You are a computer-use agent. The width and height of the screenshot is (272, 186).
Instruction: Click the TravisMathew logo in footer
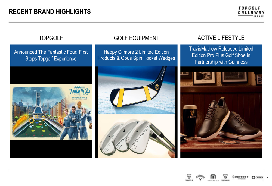(213, 178)
